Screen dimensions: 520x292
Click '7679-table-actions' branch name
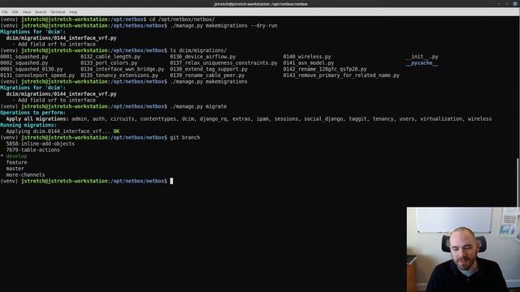(x=32, y=150)
